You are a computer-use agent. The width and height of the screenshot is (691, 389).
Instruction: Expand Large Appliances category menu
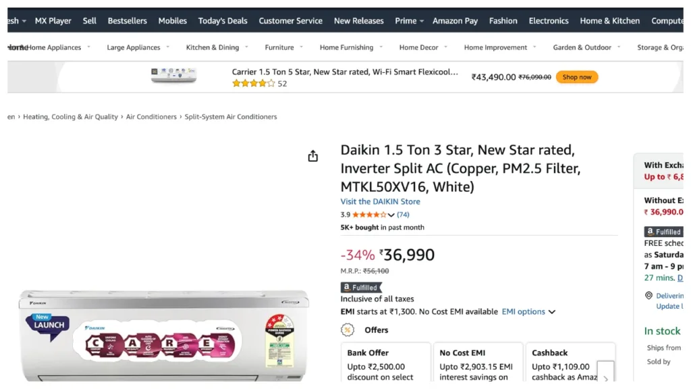click(x=138, y=47)
